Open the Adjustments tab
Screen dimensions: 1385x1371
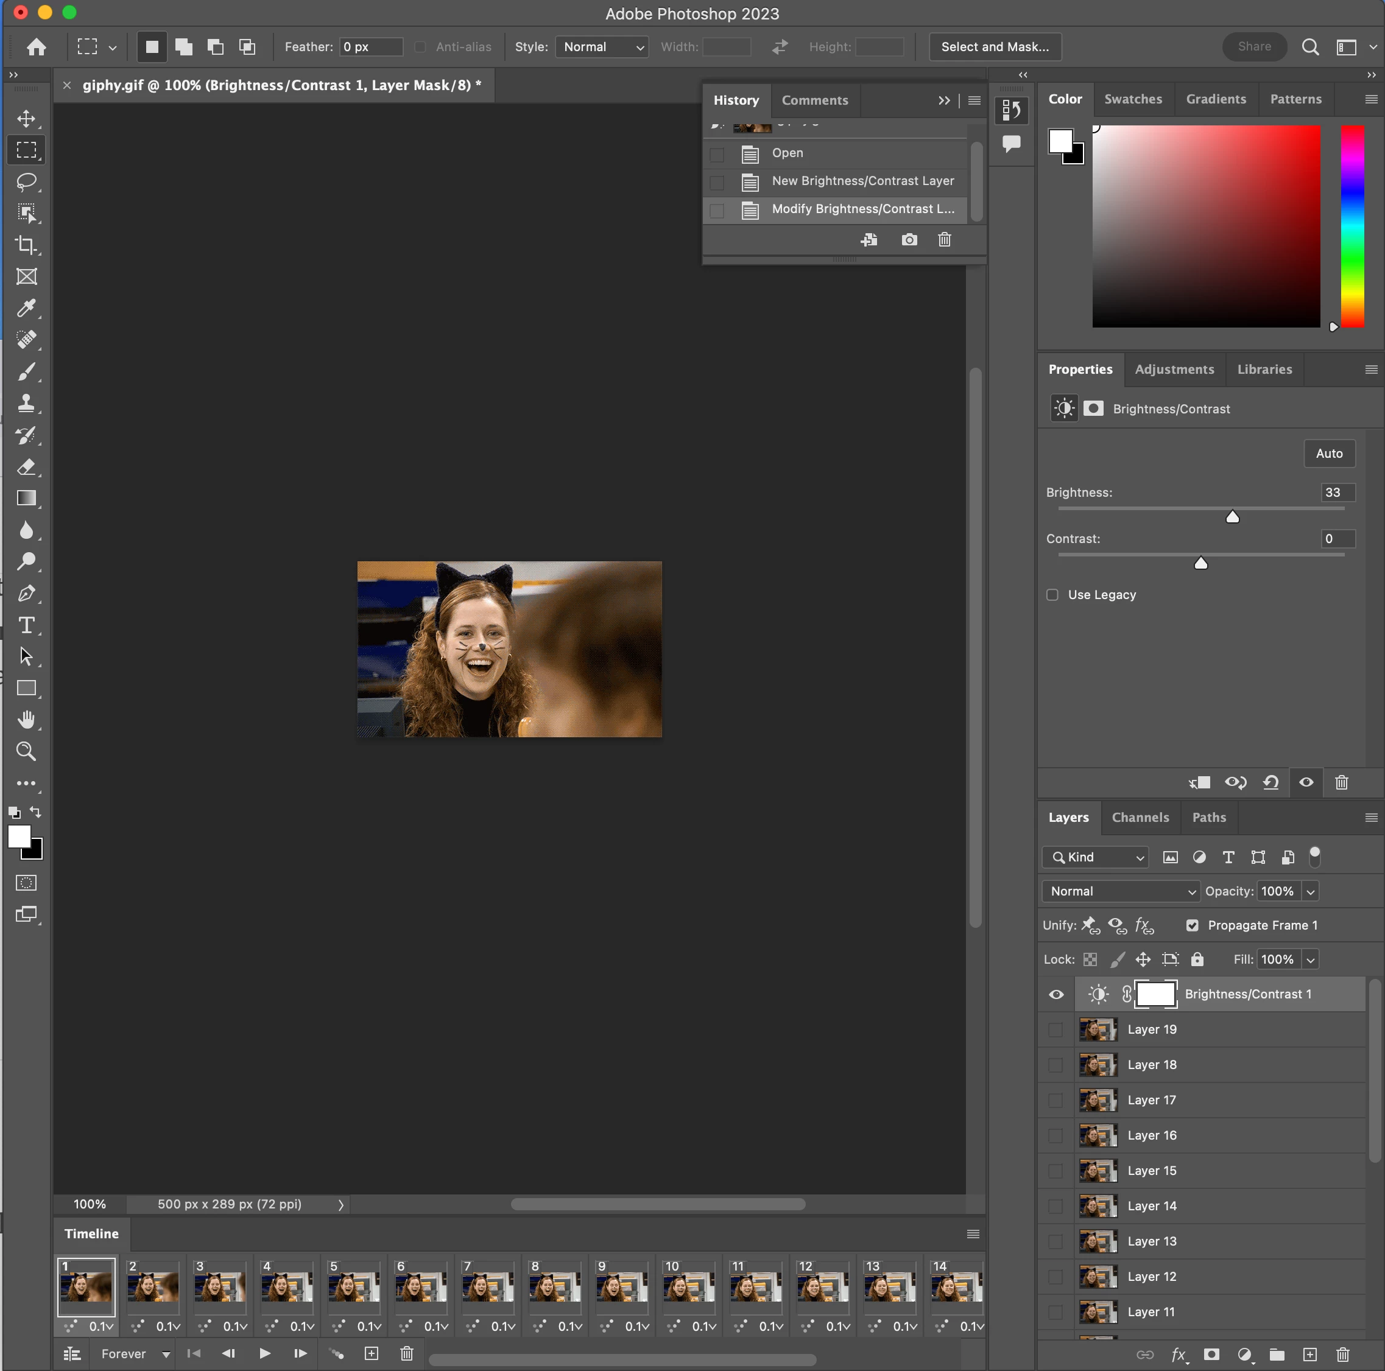1174,369
